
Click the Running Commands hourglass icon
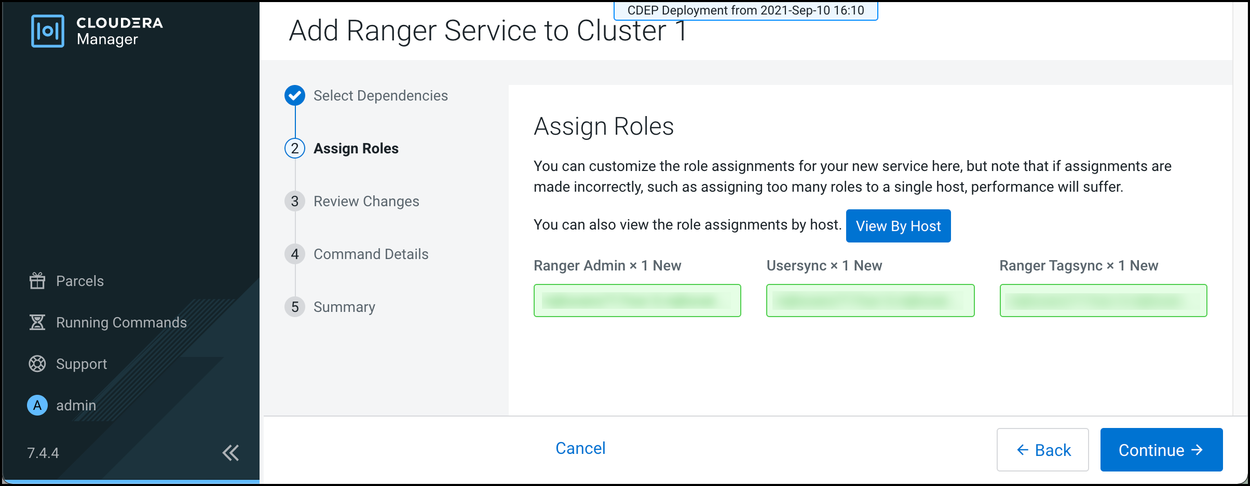click(37, 322)
